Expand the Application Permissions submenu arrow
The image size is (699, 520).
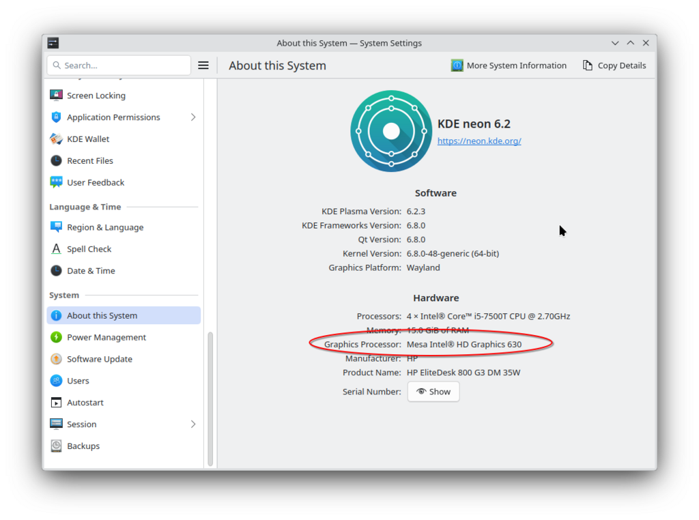pos(193,117)
